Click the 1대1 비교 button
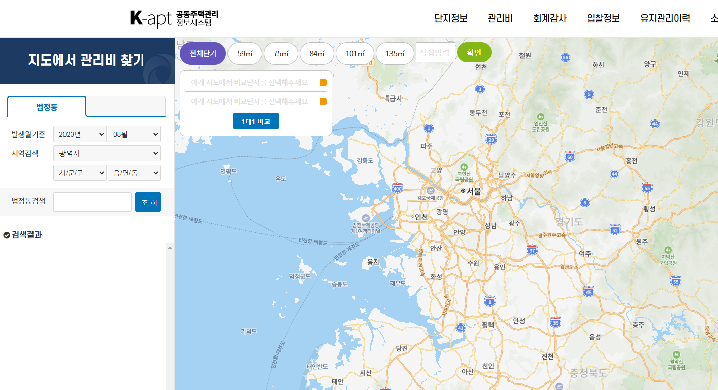Image resolution: width=718 pixels, height=390 pixels. pyautogui.click(x=256, y=121)
